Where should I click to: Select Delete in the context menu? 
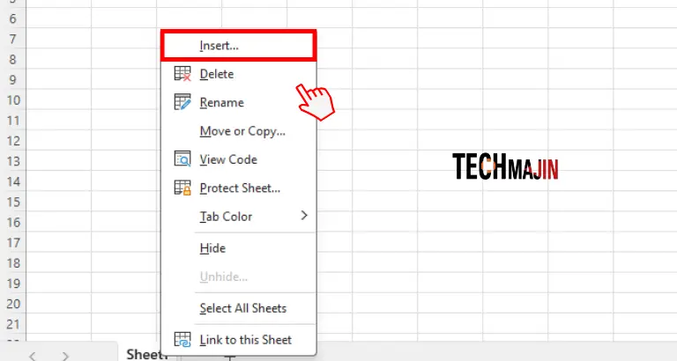click(x=239, y=74)
